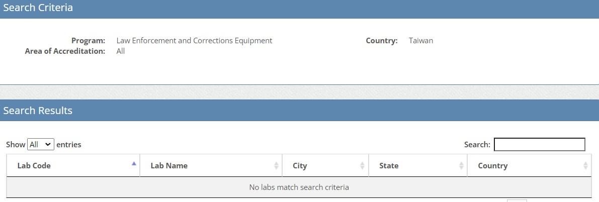Click the 'No labs match search criteria' row

pos(299,187)
